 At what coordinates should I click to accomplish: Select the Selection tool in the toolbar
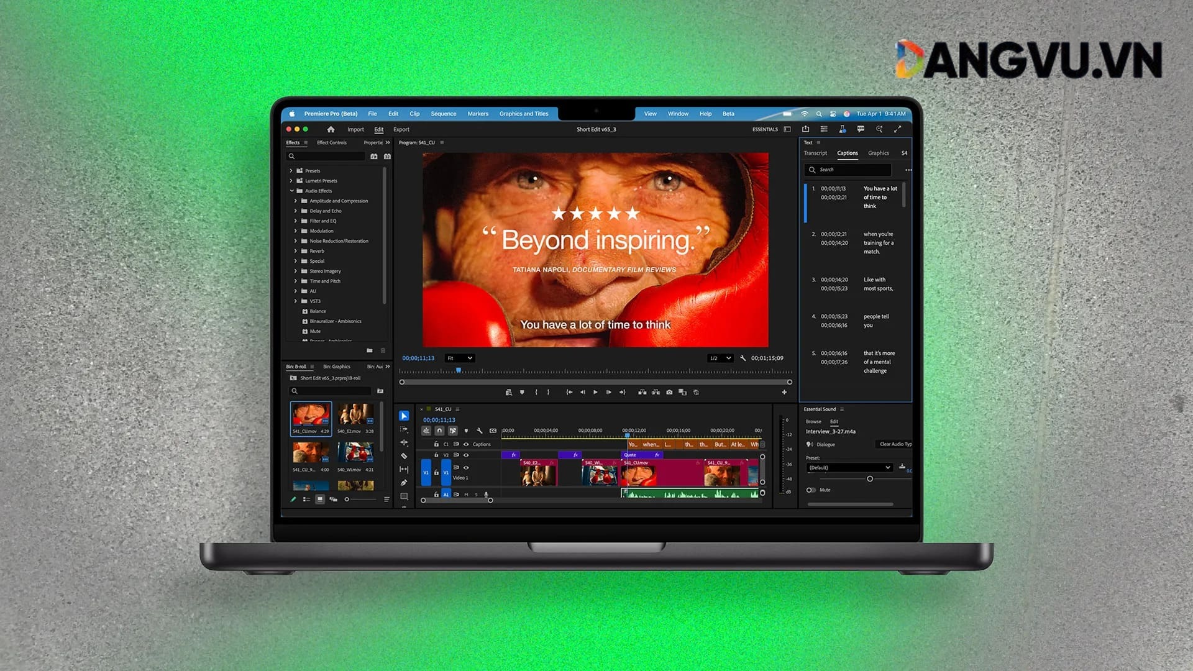point(404,416)
